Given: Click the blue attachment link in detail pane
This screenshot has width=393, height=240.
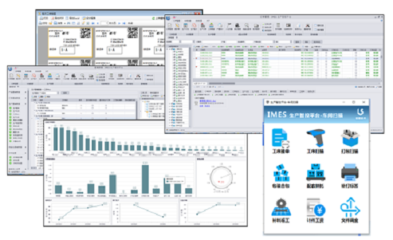Looking at the screenshot, I should (x=208, y=101).
